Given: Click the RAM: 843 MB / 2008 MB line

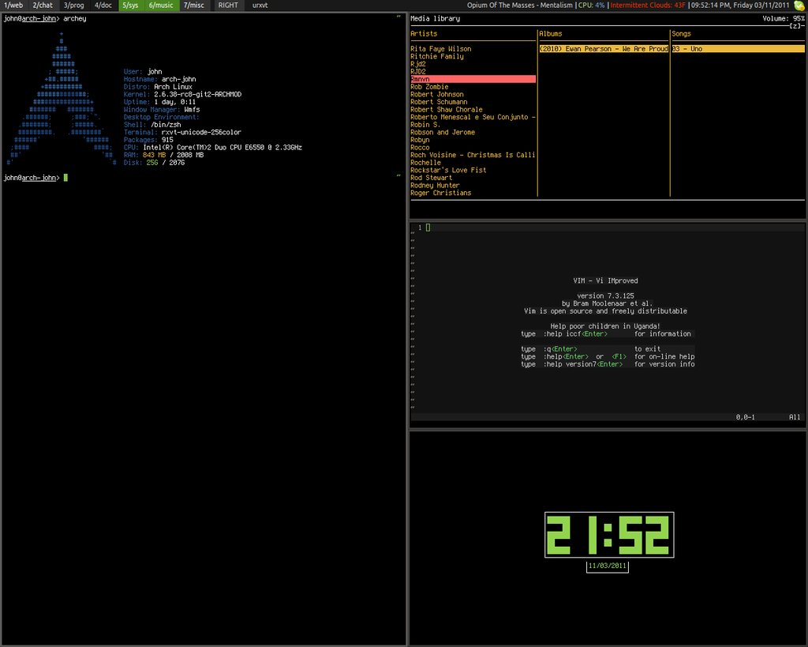Looking at the screenshot, I should [x=163, y=155].
